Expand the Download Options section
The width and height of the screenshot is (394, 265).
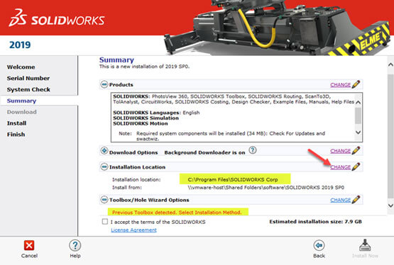pyautogui.click(x=104, y=151)
